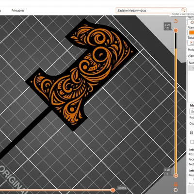Click the 2.00 (10) layer height label
This screenshot has height=194, width=194.
point(167,27)
